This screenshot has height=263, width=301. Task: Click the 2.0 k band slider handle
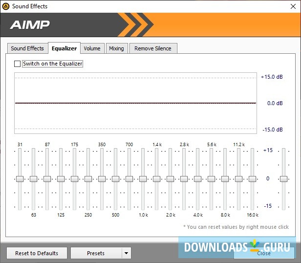point(170,179)
